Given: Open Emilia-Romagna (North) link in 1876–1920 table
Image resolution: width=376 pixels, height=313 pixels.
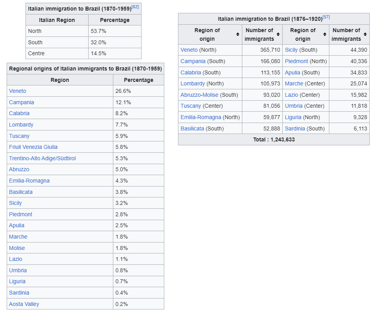Looking at the screenshot, I should click(201, 117).
